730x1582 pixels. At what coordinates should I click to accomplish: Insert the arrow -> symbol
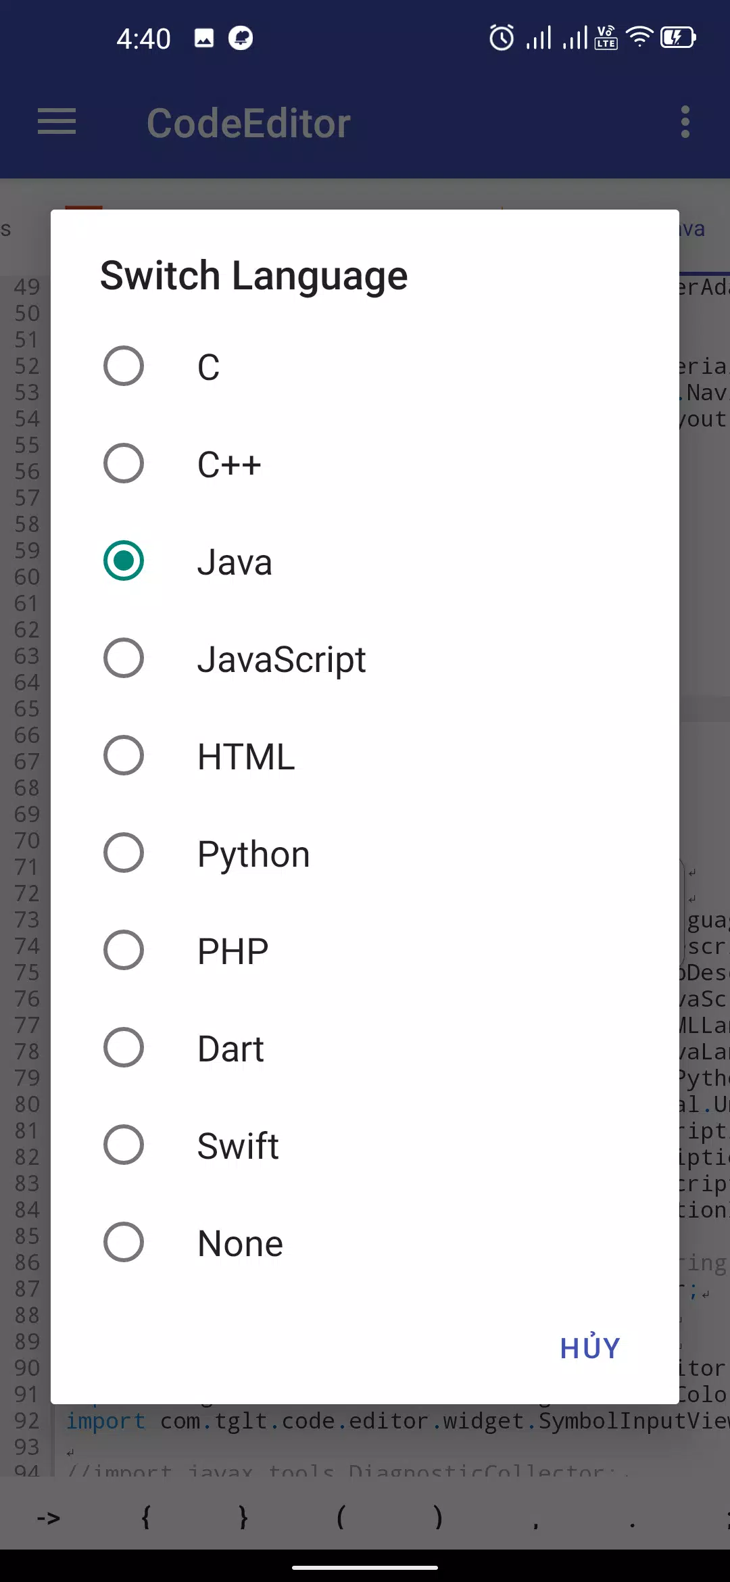coord(49,1518)
